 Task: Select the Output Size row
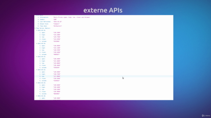click(104, 24)
